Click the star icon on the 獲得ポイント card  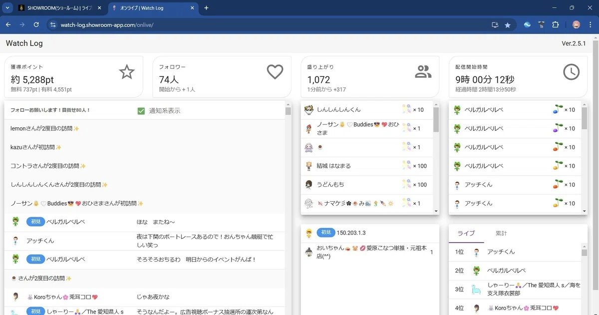tap(127, 72)
